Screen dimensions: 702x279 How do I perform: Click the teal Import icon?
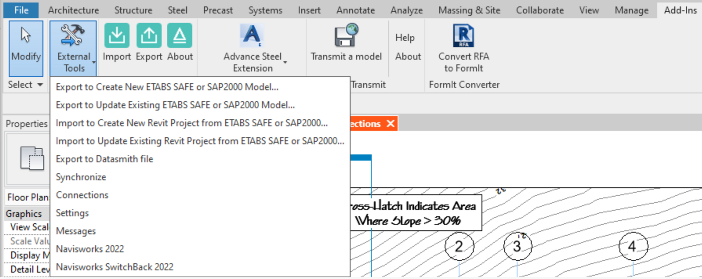click(117, 35)
